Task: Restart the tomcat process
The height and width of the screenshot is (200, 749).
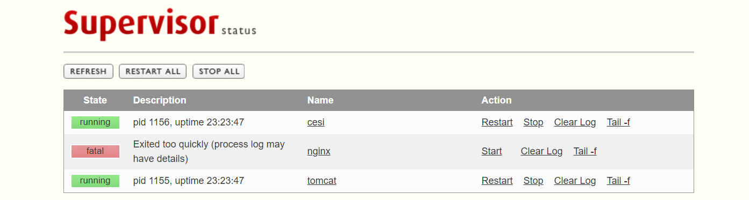Action: [497, 181]
